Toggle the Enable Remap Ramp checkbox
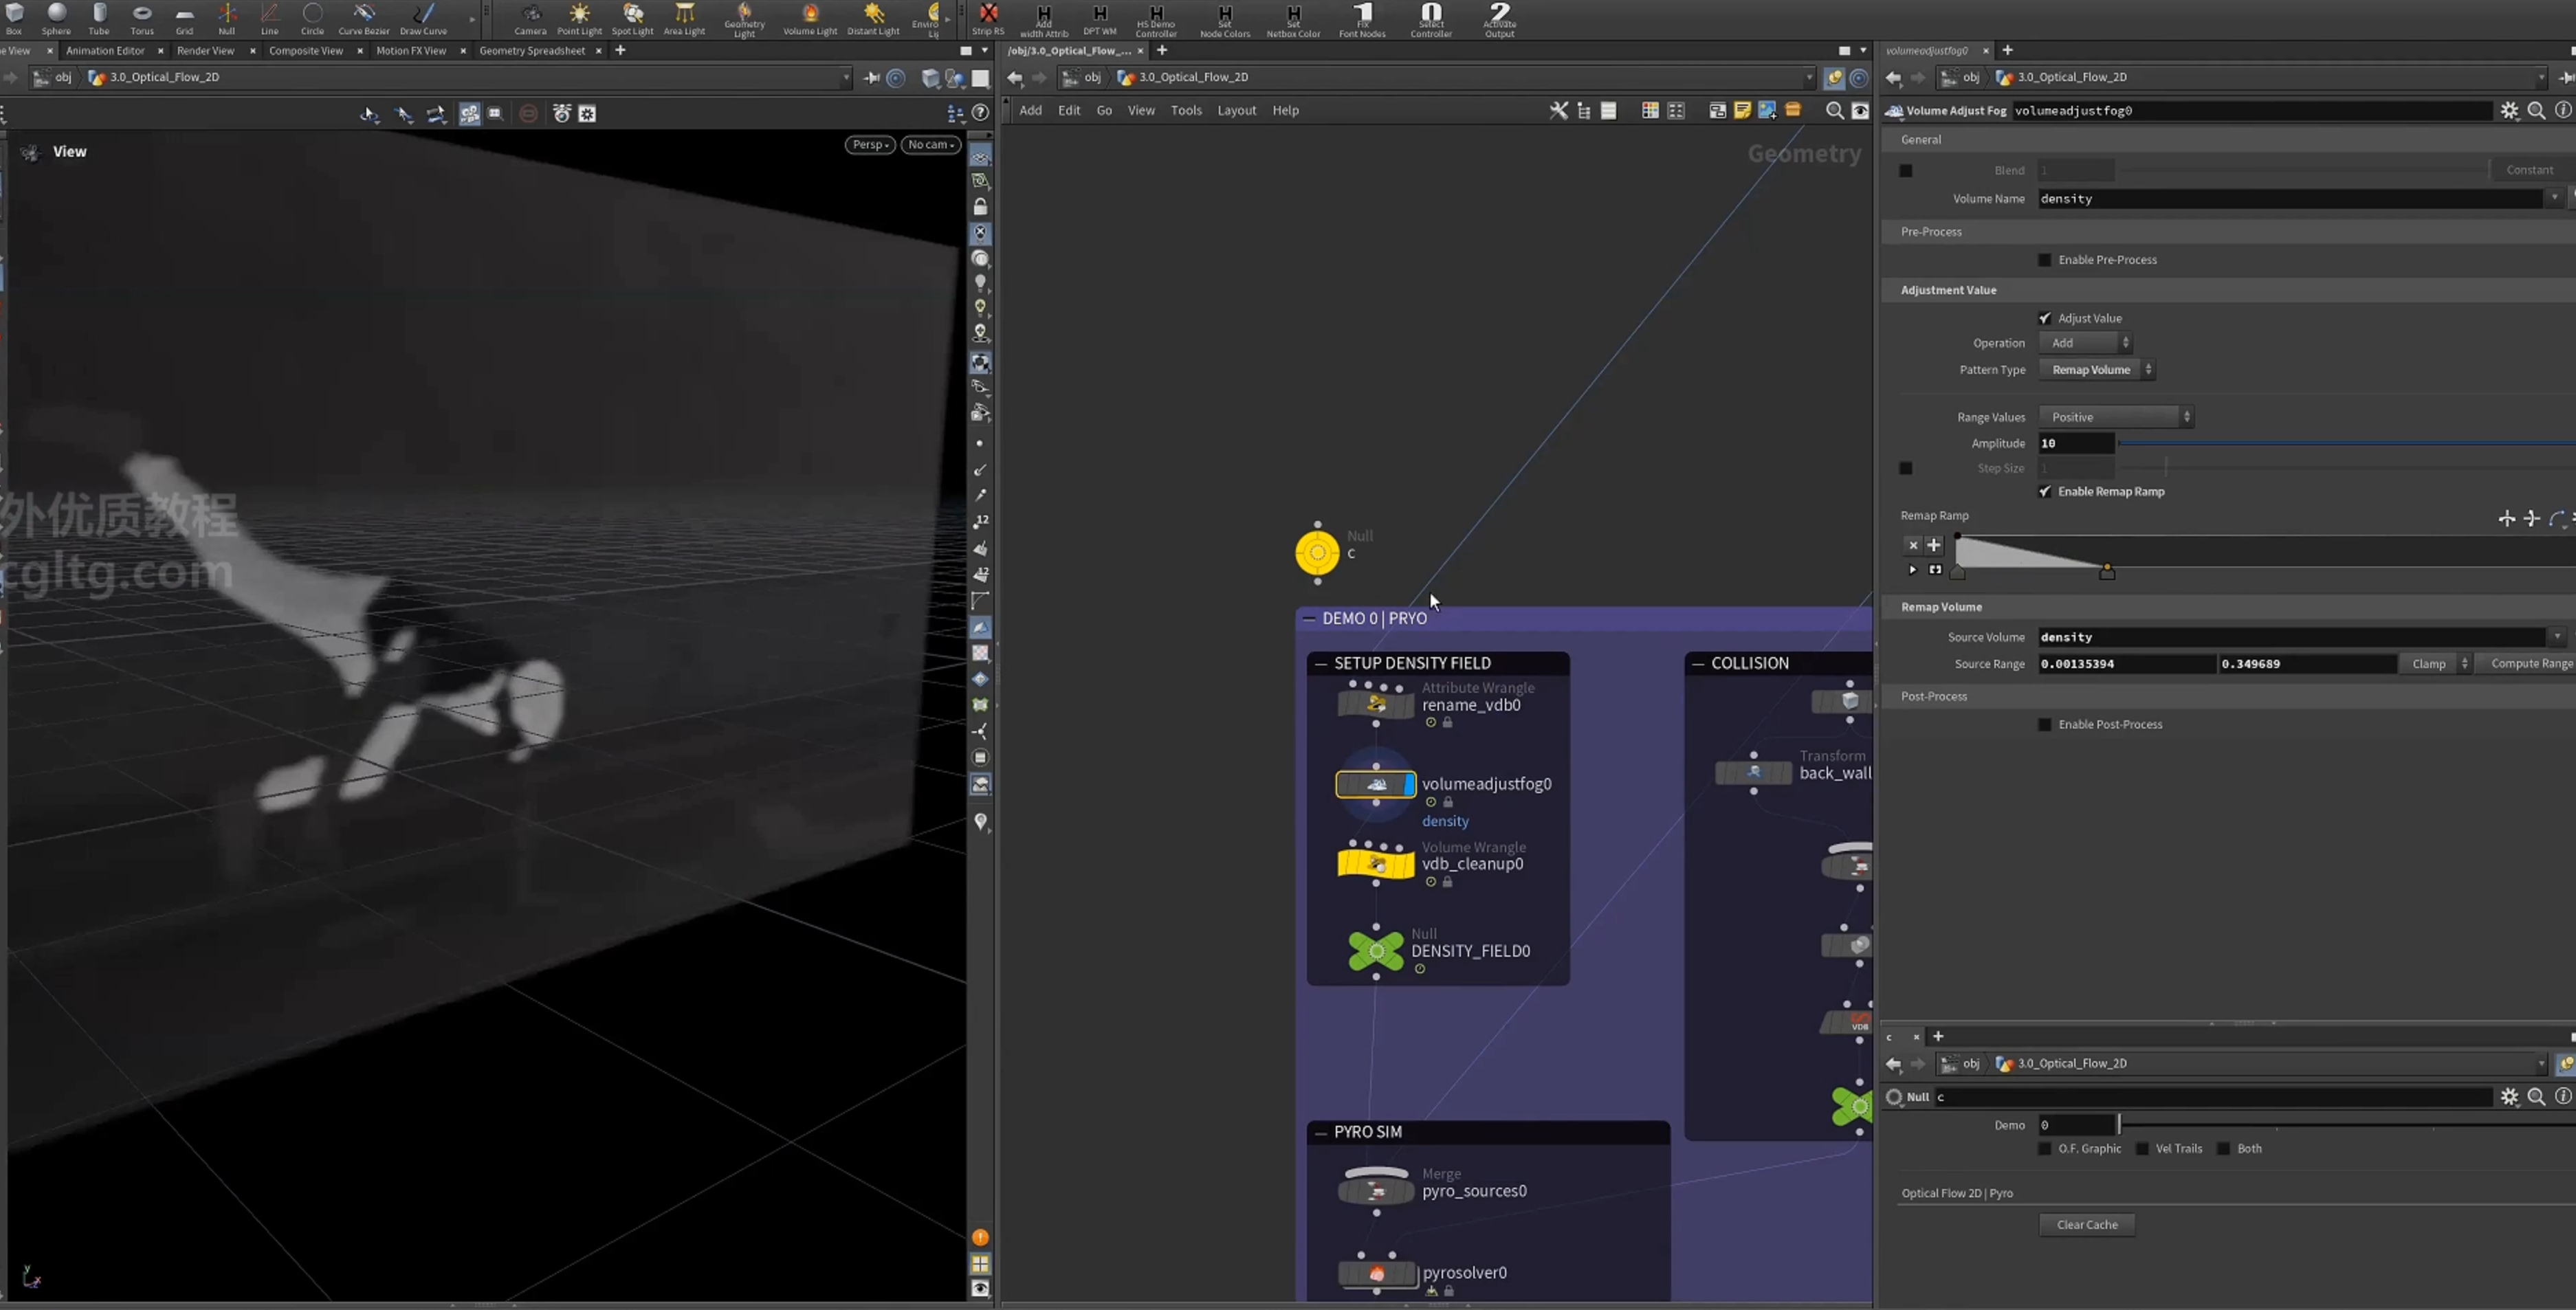This screenshot has width=2576, height=1310. (x=2044, y=492)
